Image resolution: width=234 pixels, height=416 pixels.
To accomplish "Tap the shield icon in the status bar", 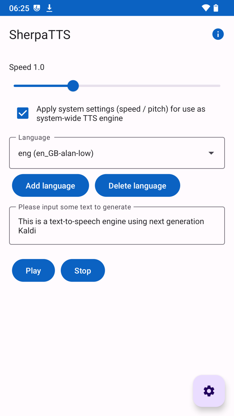I will pos(37,8).
